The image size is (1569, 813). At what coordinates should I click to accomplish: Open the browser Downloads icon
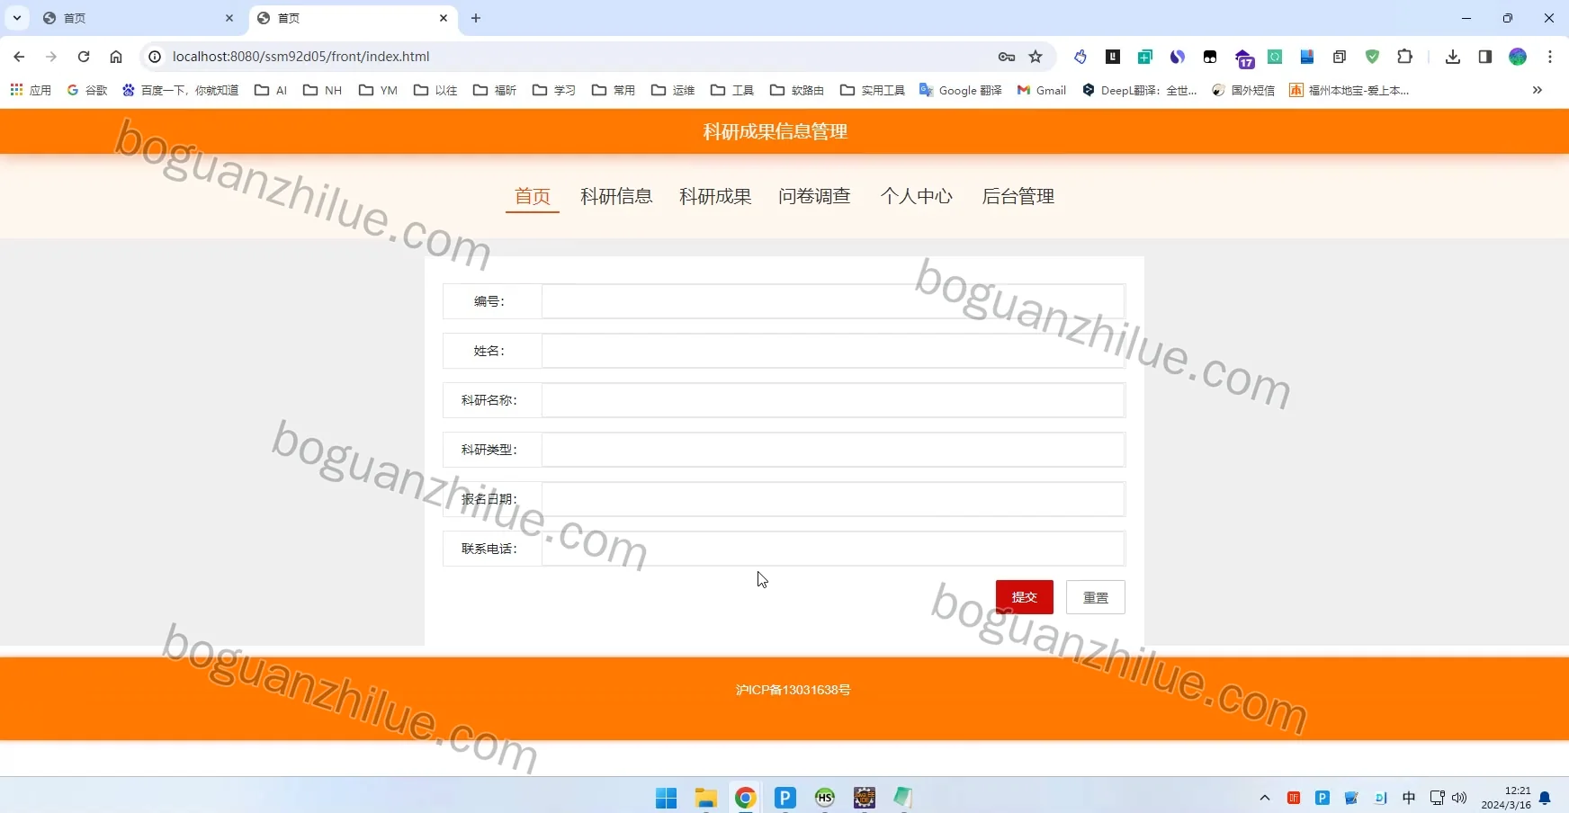pyautogui.click(x=1453, y=57)
